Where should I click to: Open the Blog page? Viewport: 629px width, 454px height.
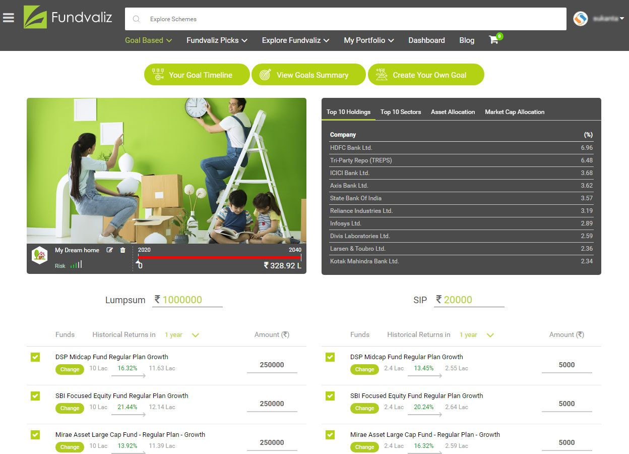point(467,40)
